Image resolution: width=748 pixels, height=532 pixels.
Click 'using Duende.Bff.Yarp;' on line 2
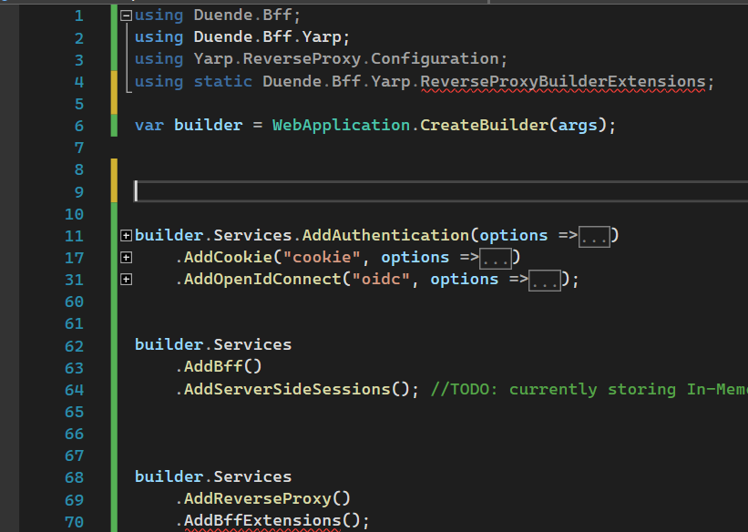pyautogui.click(x=242, y=37)
